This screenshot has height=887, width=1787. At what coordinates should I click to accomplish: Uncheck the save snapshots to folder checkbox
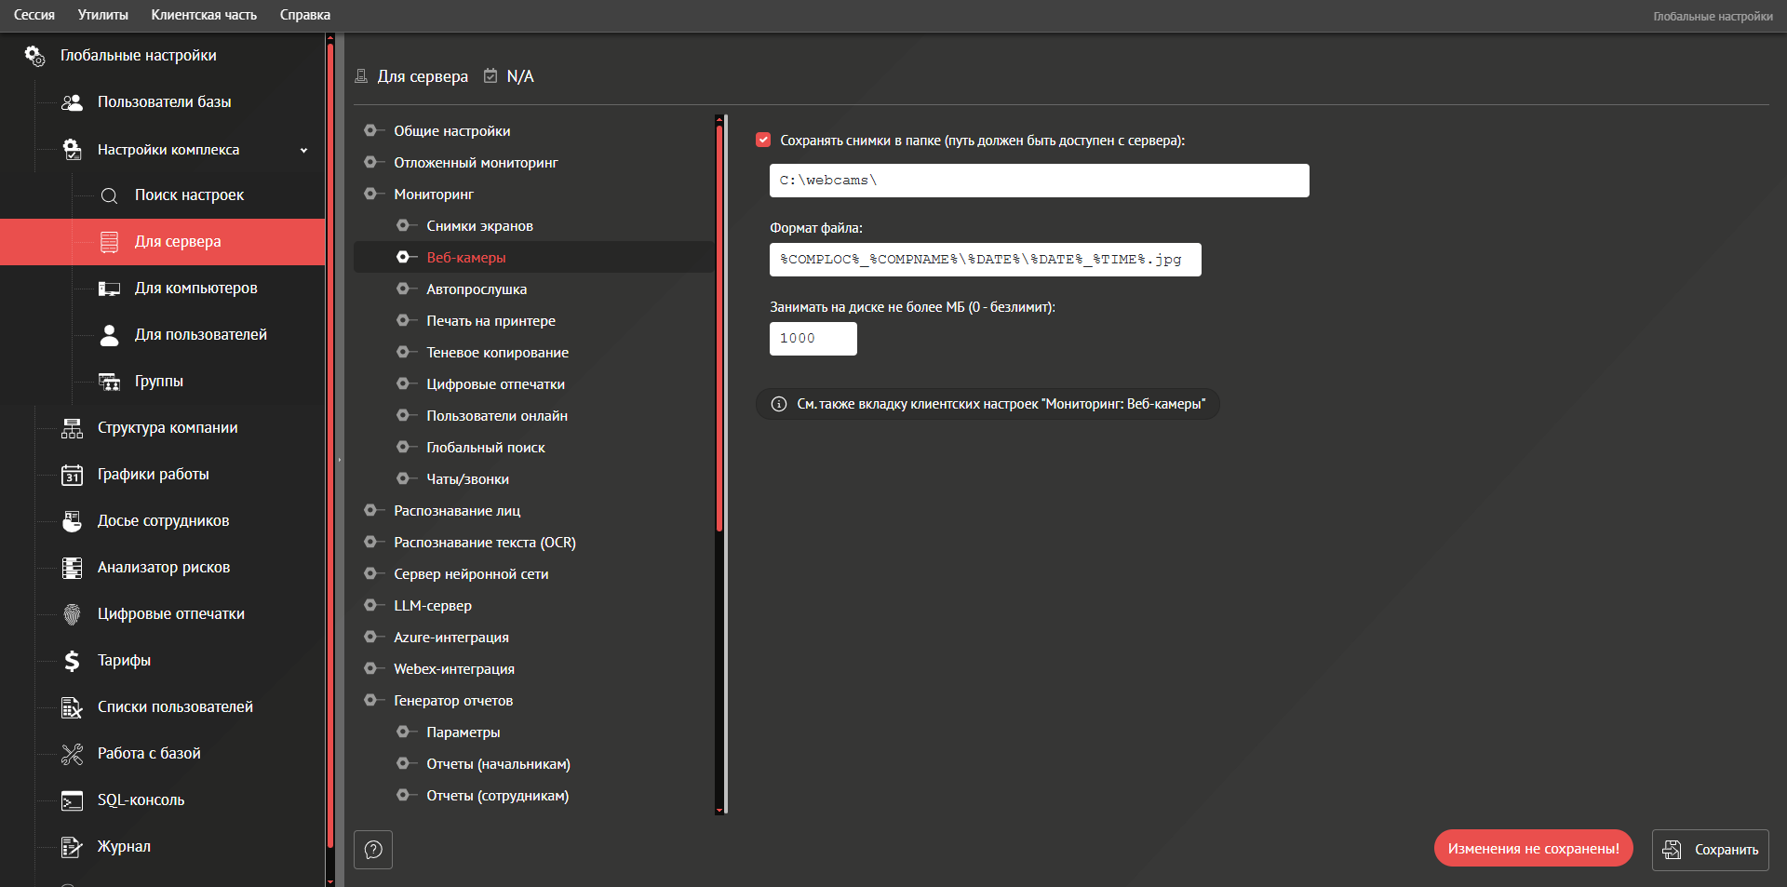point(763,141)
